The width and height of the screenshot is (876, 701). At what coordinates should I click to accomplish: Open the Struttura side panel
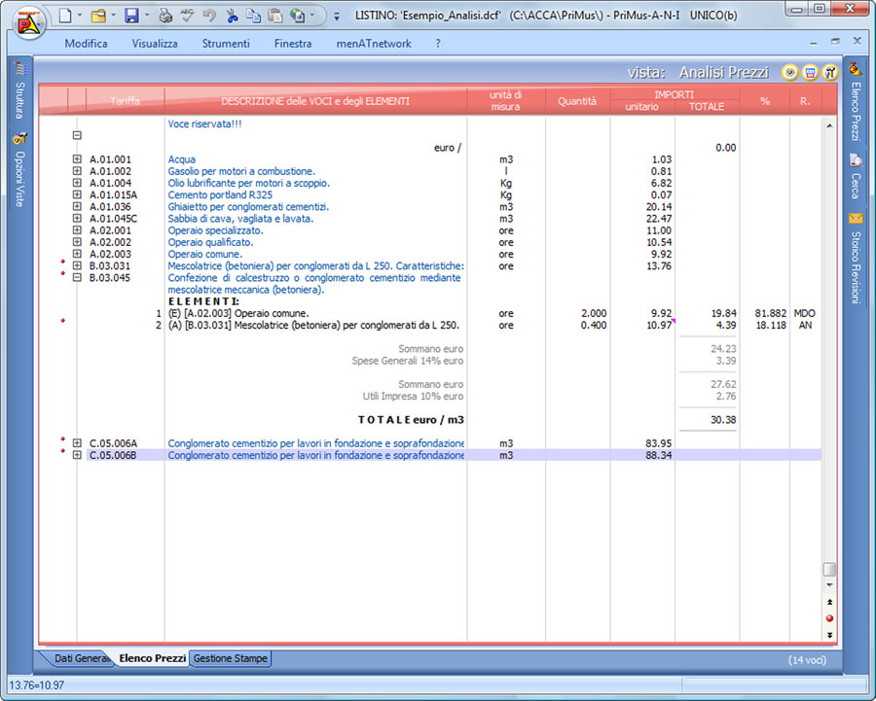point(18,101)
